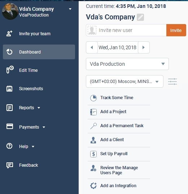188x194 pixels.
Task: Open the Add a Permanent Task link
Action: pos(122,126)
